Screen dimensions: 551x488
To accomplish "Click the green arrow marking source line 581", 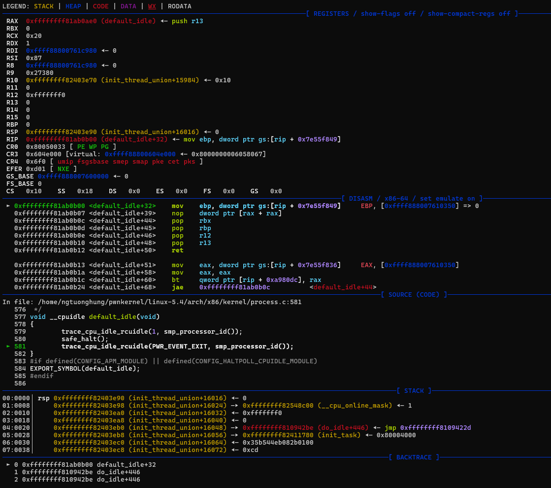I will pos(8,347).
